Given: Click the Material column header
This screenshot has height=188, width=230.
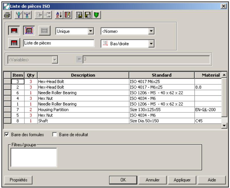Looking at the screenshot, I should [x=208, y=75].
